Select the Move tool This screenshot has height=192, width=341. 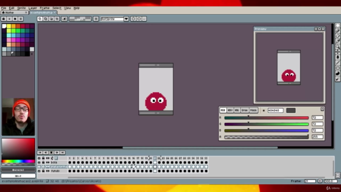click(337, 52)
